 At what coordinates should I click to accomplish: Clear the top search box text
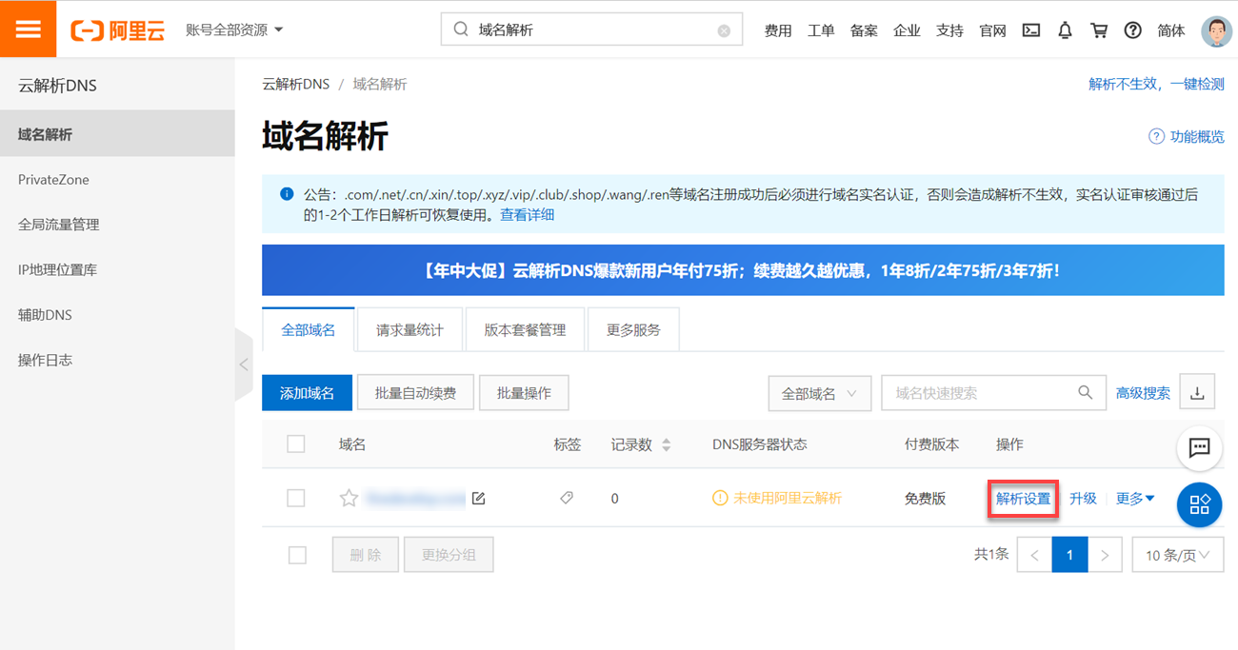[x=724, y=30]
